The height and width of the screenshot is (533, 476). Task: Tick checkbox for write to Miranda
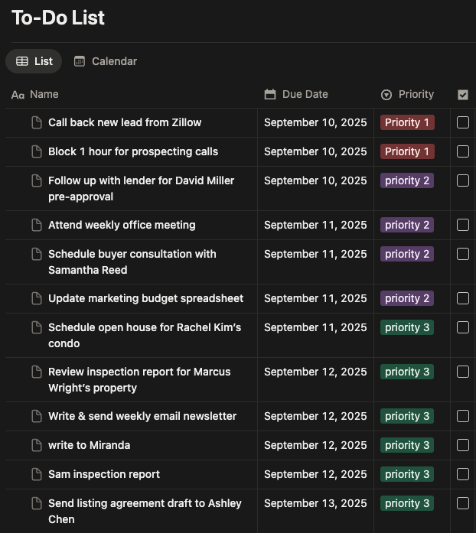click(x=463, y=445)
